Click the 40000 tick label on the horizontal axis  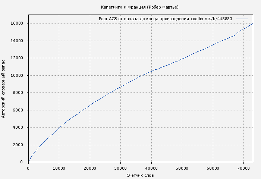pyautogui.click(x=151, y=168)
